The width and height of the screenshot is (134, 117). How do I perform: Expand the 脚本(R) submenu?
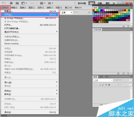pyautogui.click(x=30, y=94)
